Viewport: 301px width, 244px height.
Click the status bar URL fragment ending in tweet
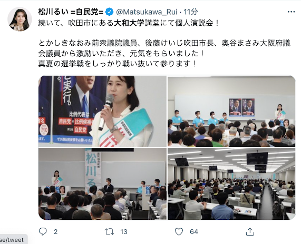(12, 240)
